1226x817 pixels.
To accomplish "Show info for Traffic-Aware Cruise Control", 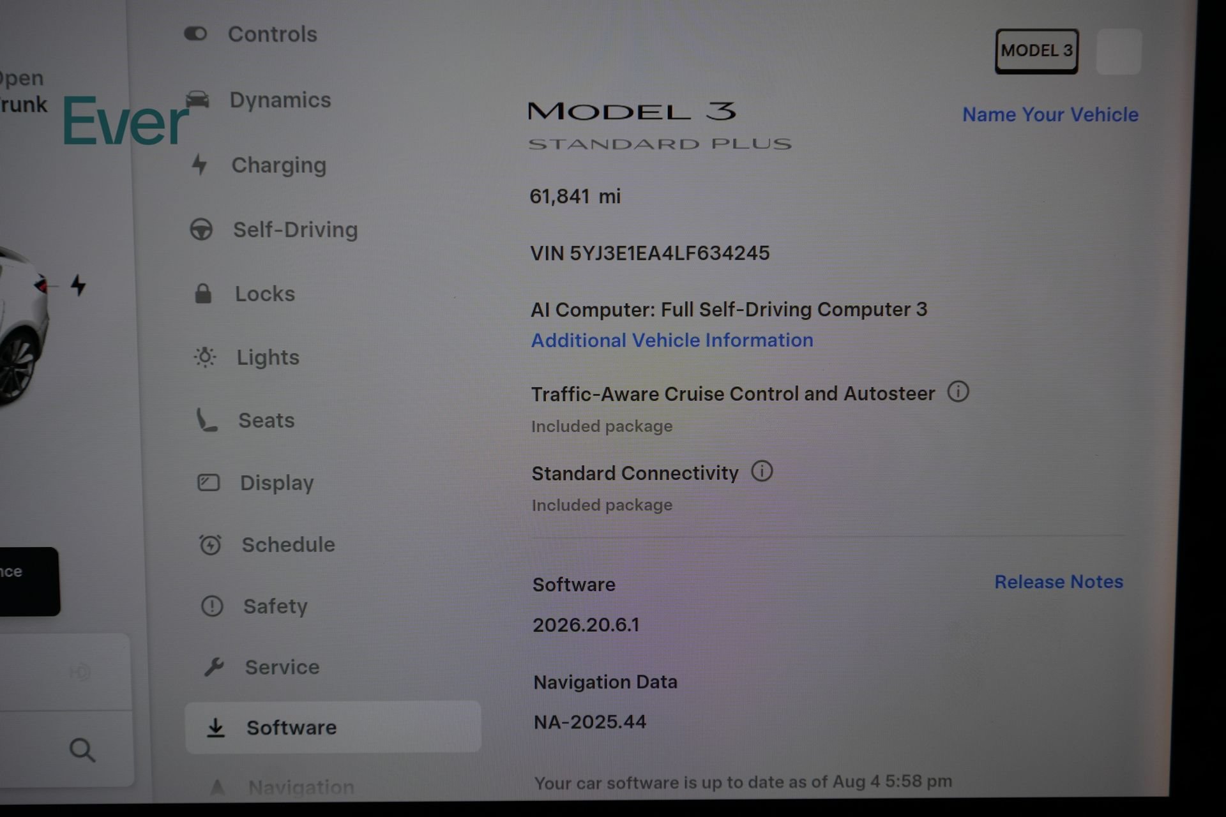I will point(958,391).
